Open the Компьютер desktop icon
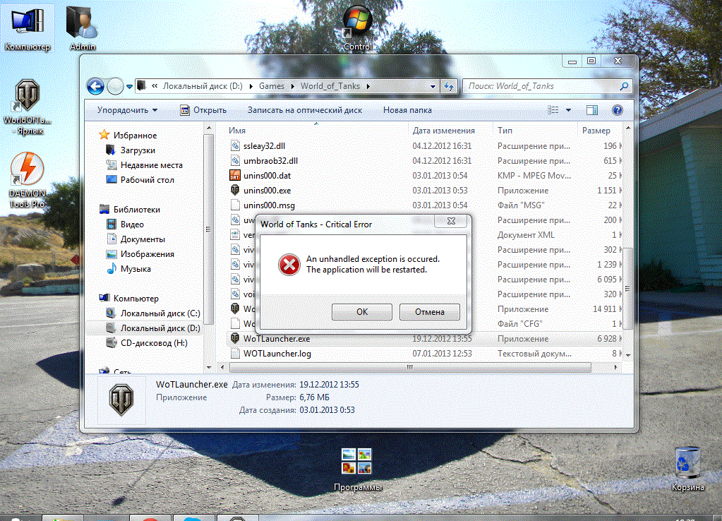722x521 pixels. pos(27,28)
